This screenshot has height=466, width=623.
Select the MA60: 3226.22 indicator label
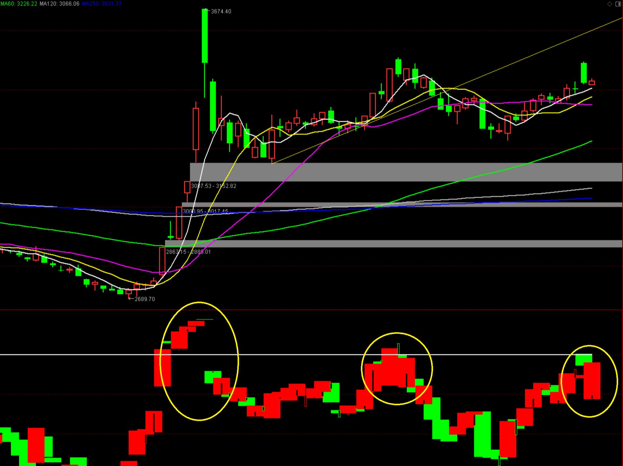click(19, 4)
